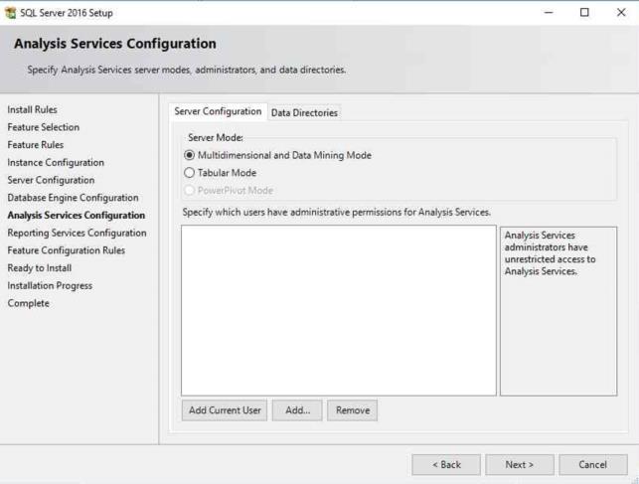The width and height of the screenshot is (639, 484).
Task: Select Install Rules in the steps list
Action: [x=32, y=109]
